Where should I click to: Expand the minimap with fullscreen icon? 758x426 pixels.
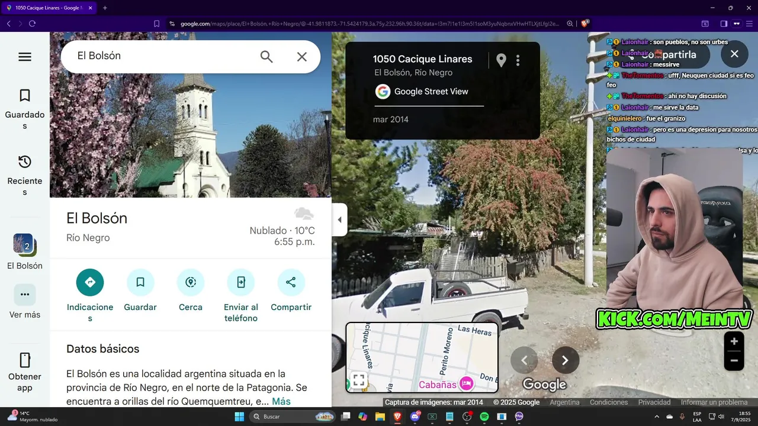[x=358, y=380]
